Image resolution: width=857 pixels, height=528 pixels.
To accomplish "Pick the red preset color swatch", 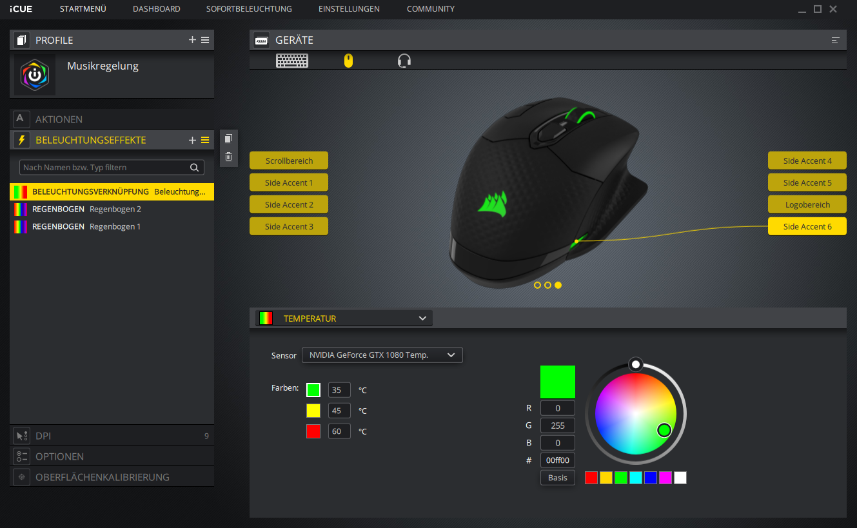I will click(x=591, y=478).
